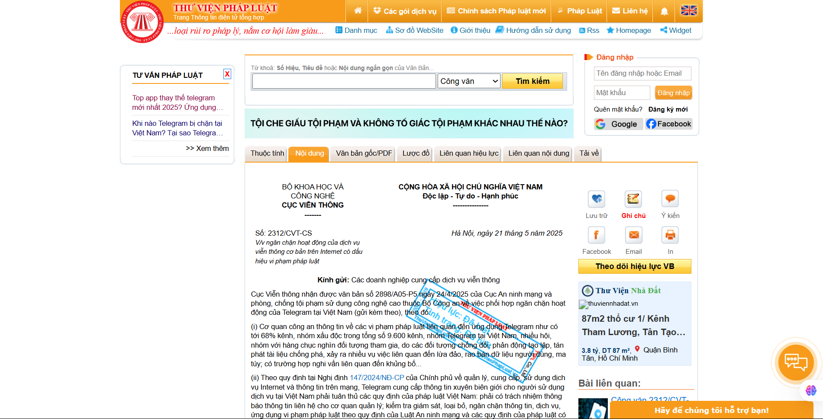This screenshot has width=823, height=419.
Task: Open the Xem thêm link
Action: point(207,148)
